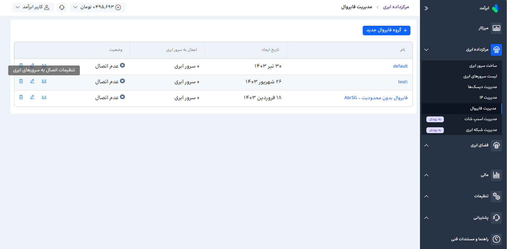Viewport: 507px width, 249px height.
Task: Click the فضای ابری cloud storage icon
Action: (496, 145)
